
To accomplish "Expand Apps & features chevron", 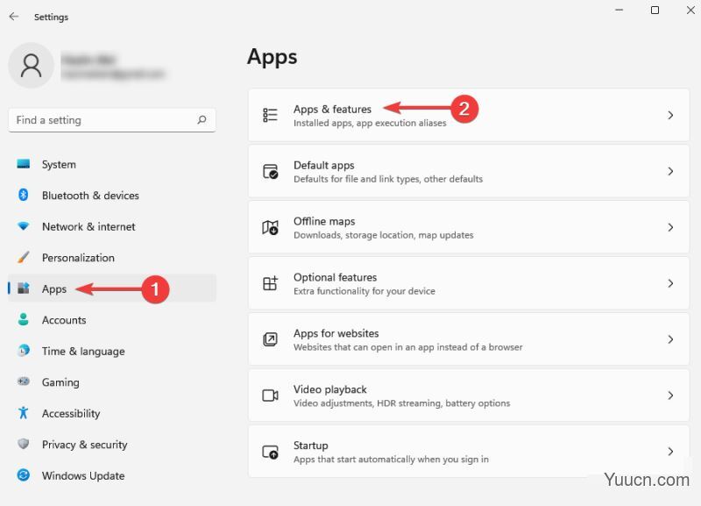I will [670, 116].
